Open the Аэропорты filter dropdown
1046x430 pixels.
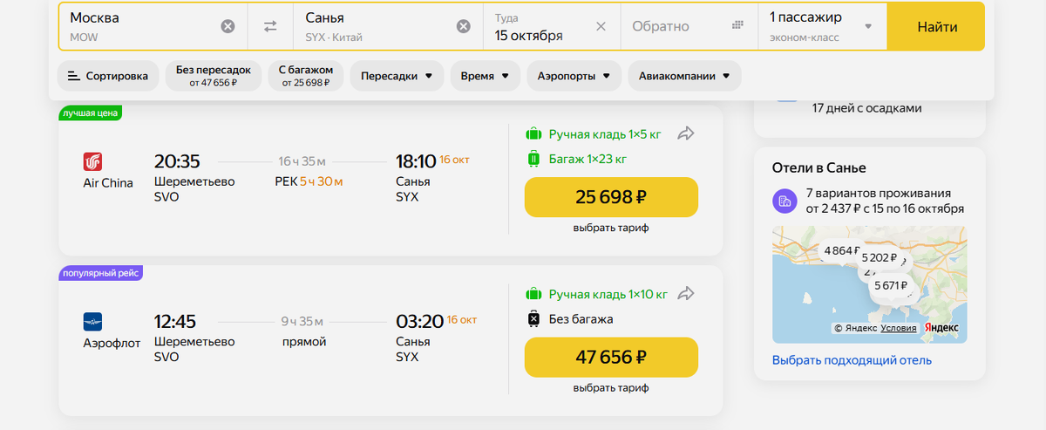tap(574, 76)
